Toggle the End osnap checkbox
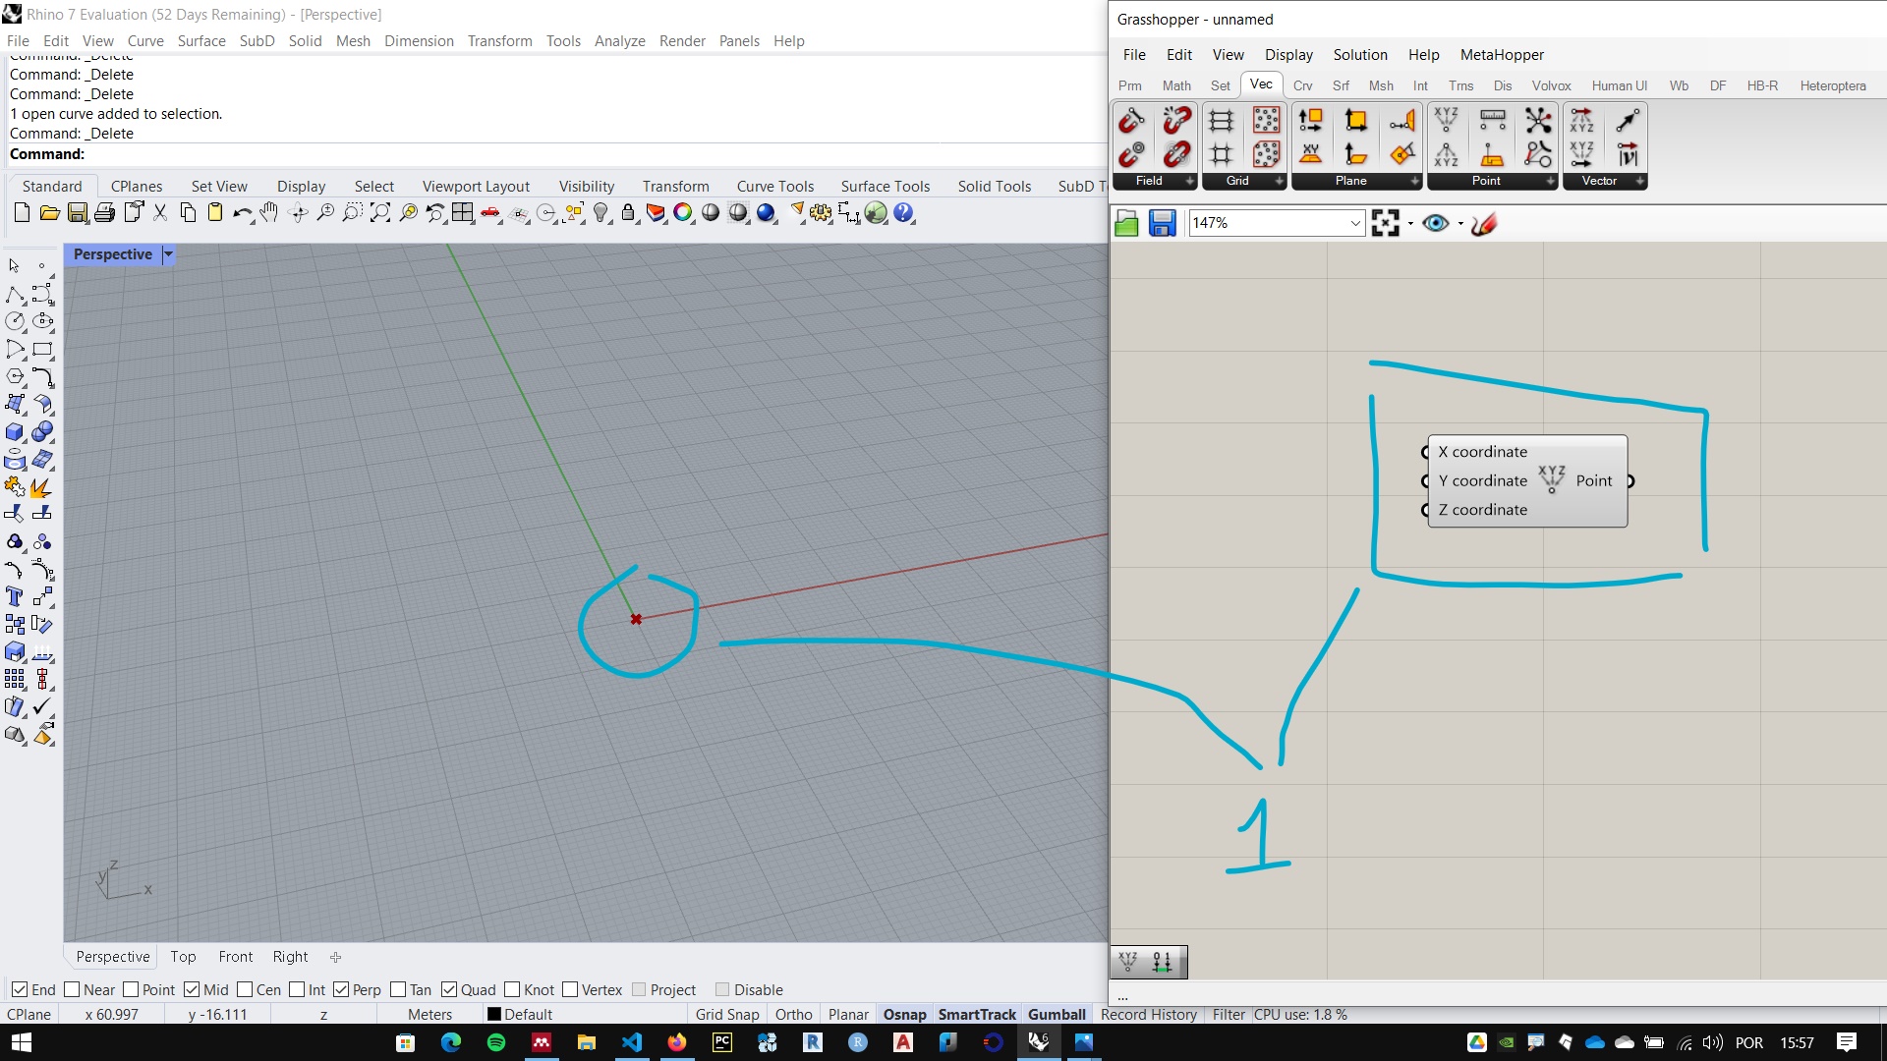 [x=19, y=989]
